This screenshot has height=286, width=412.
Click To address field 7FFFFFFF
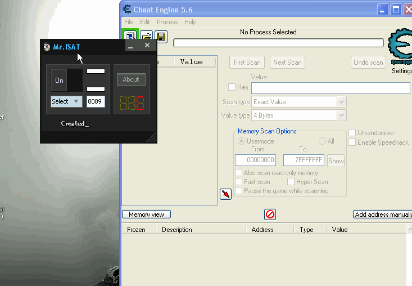point(304,160)
